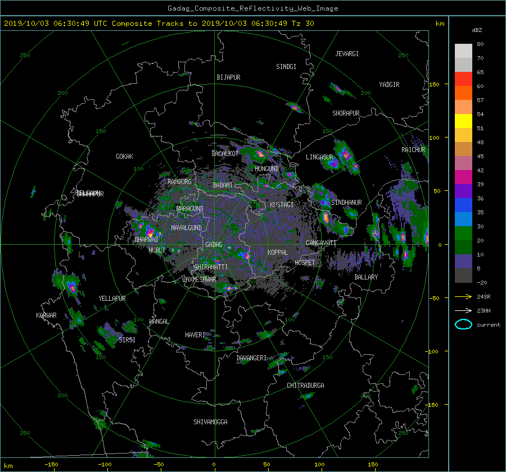Click the LINGASUR city label

coord(319,157)
